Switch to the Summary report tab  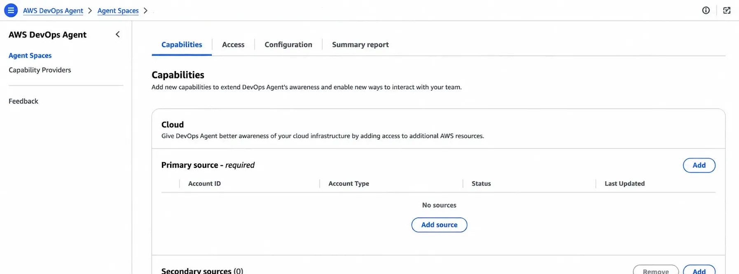point(360,44)
